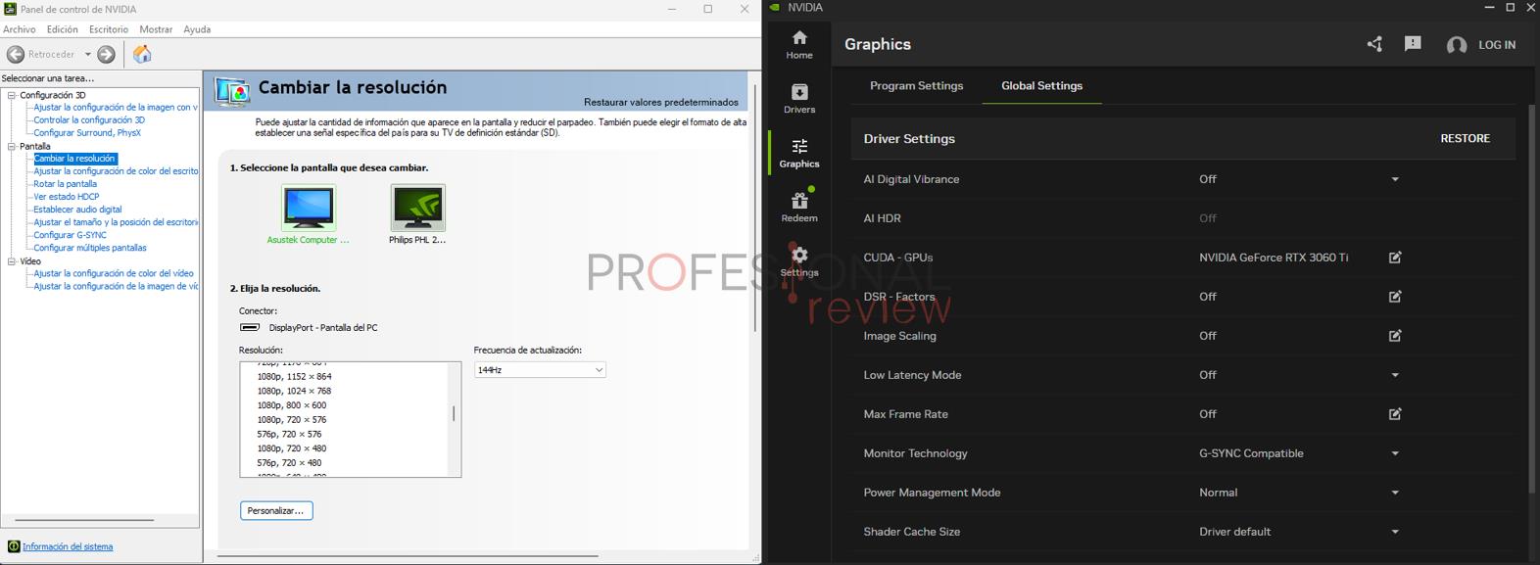Viewport: 1540px width, 565px height.
Task: Collapse the Configuración 3D tree node
Action: [12, 95]
